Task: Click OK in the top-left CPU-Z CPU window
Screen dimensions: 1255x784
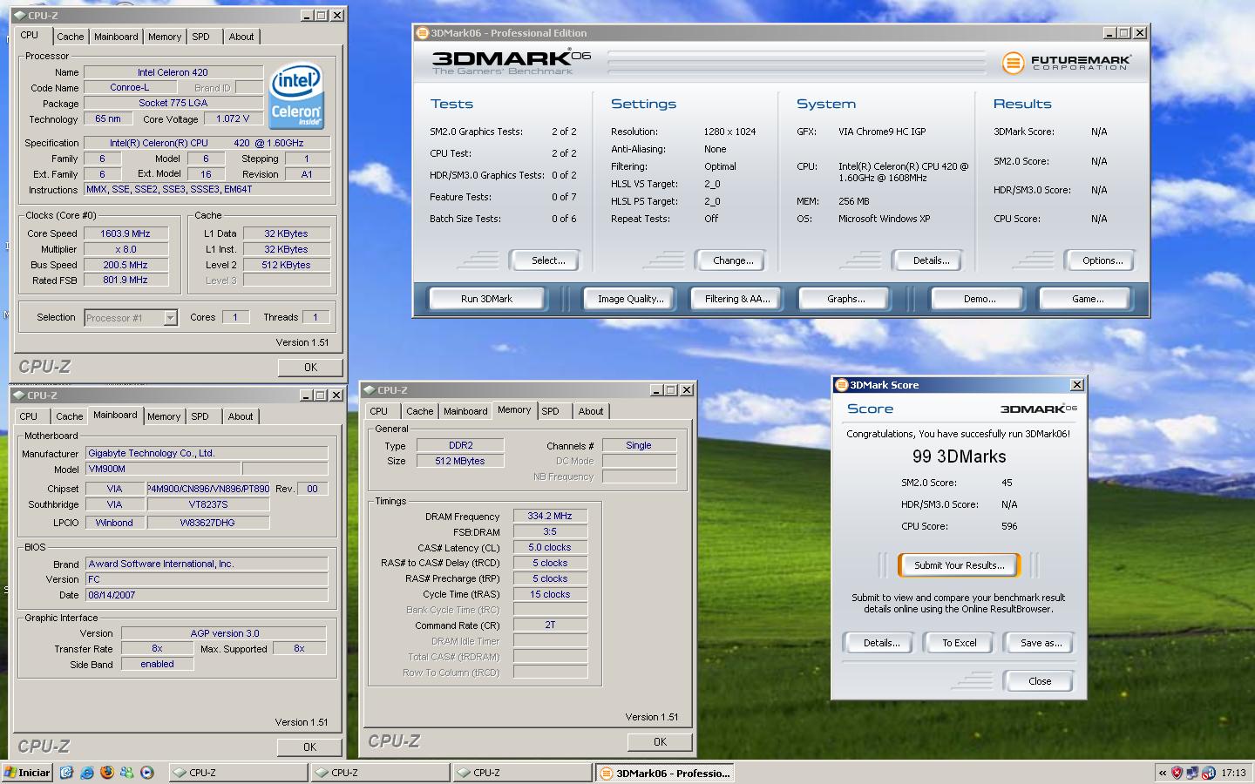Action: [310, 368]
